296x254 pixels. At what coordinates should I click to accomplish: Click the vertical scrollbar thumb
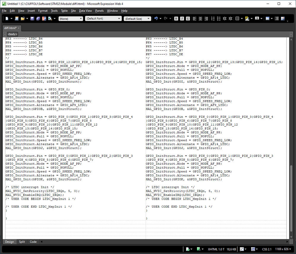[291, 199]
